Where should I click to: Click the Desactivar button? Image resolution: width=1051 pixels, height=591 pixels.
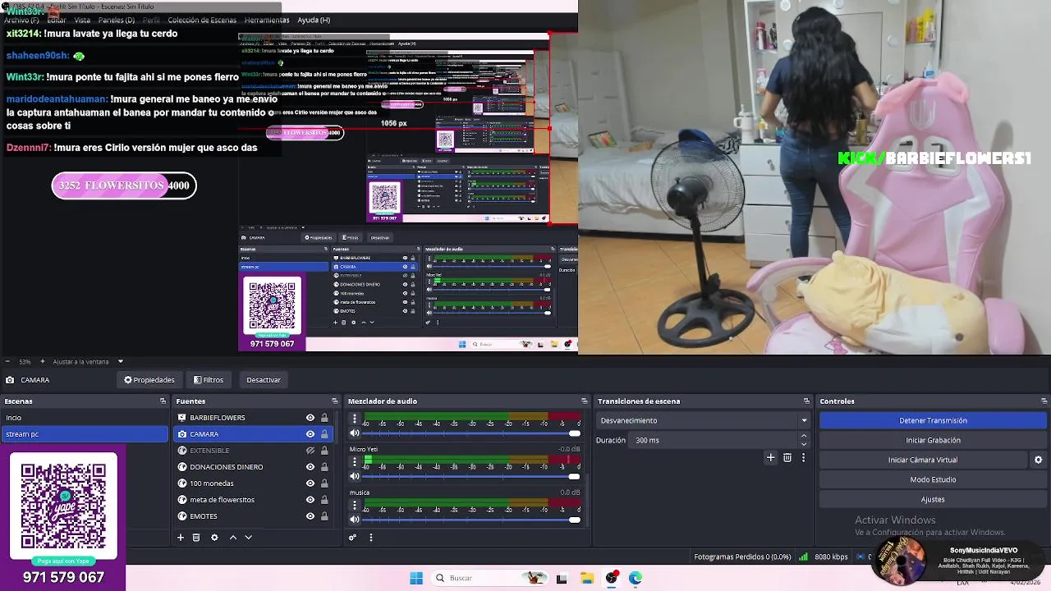[x=264, y=380]
